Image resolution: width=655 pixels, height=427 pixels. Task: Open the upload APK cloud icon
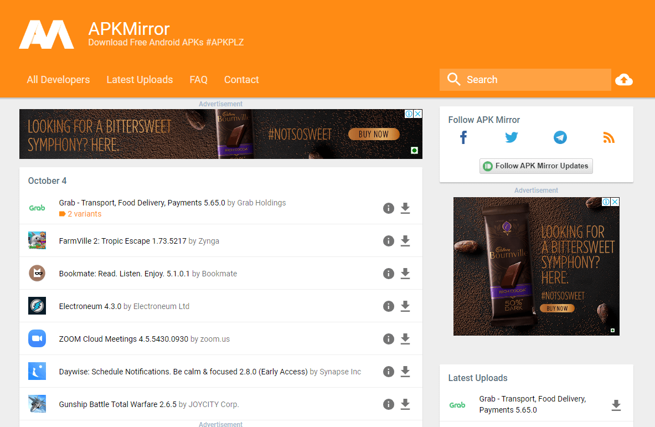pyautogui.click(x=624, y=80)
